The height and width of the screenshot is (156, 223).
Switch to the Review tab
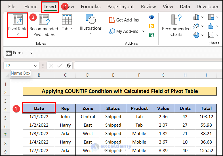click(x=148, y=6)
